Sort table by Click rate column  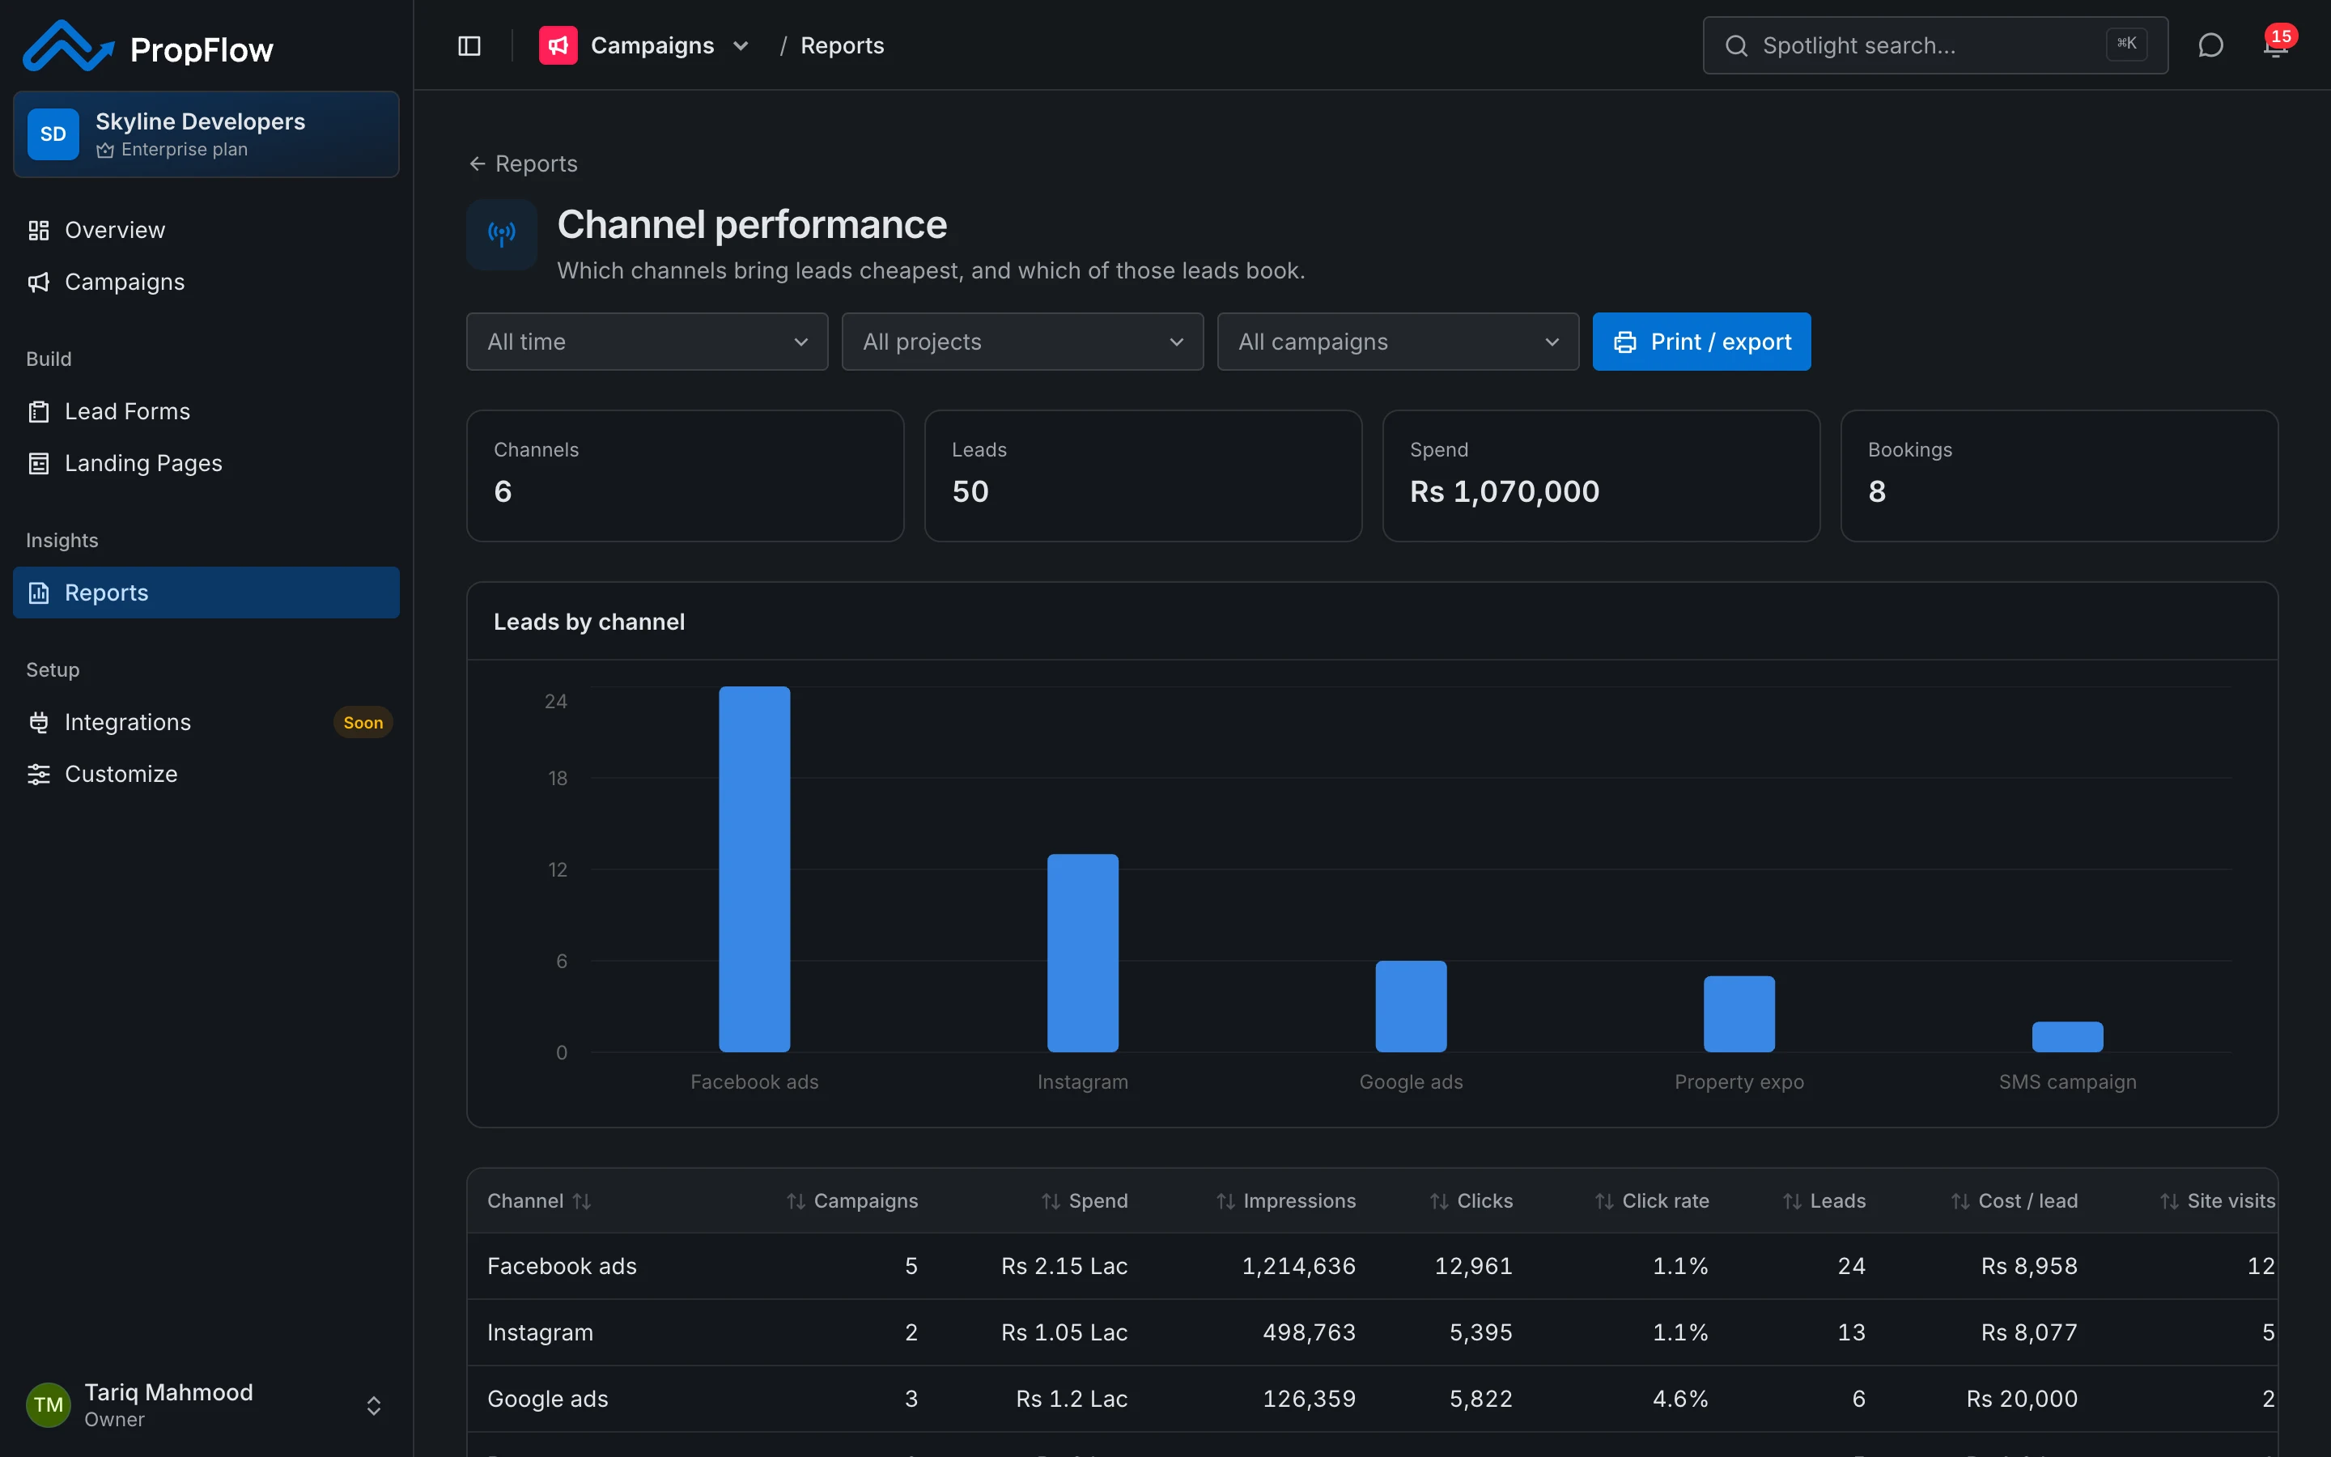pos(1651,1200)
